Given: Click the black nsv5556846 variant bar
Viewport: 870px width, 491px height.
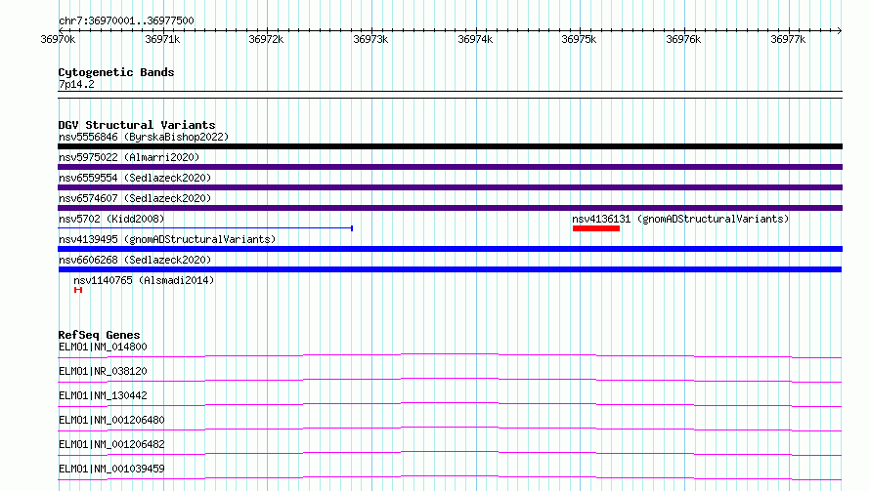Looking at the screenshot, I should tap(450, 146).
